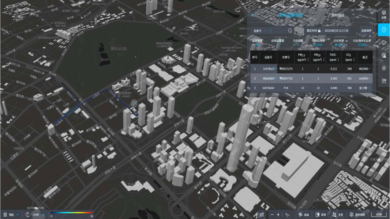Zoom out the map with minus button
This screenshot has height=219, width=390.
pyautogui.click(x=272, y=215)
